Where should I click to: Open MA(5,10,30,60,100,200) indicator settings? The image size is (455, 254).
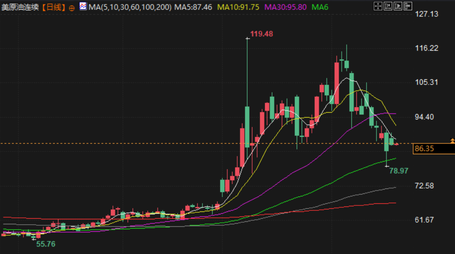(x=130, y=7)
